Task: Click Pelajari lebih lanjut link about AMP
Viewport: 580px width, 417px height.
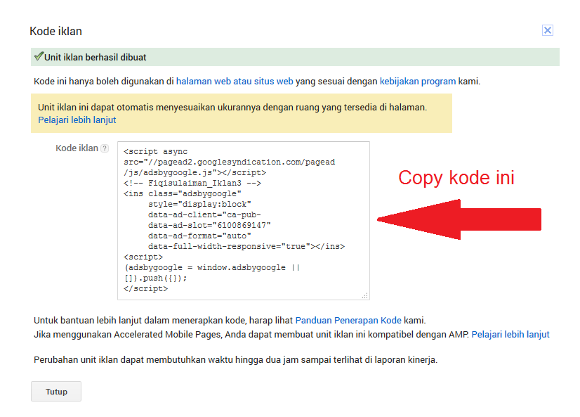Action: 510,335
